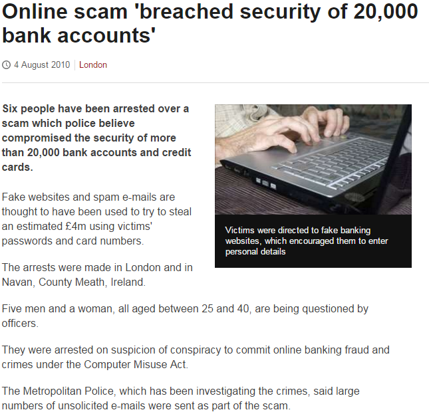
Task: Click the laptop USB ports in the photo
Action: pos(266,183)
